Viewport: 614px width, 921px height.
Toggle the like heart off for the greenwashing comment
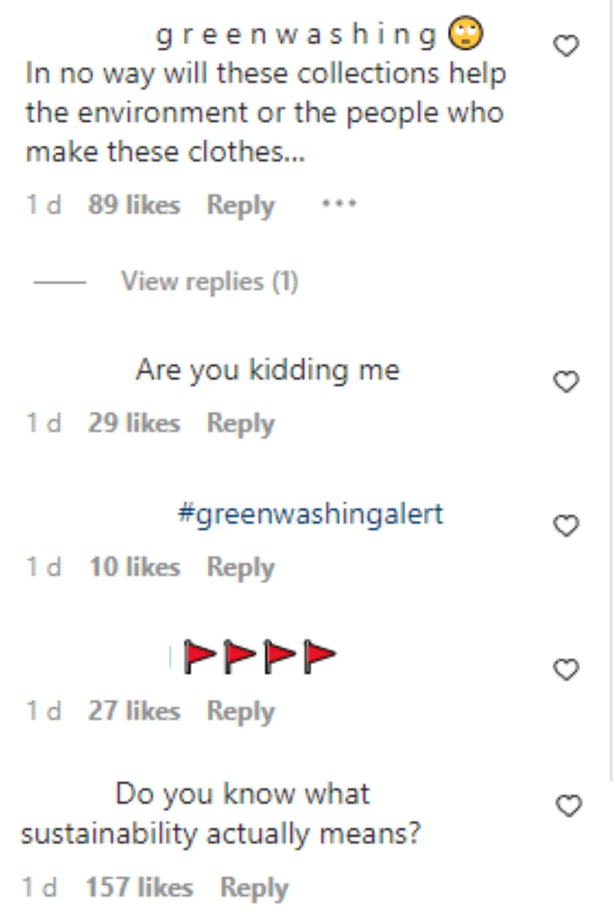[565, 46]
